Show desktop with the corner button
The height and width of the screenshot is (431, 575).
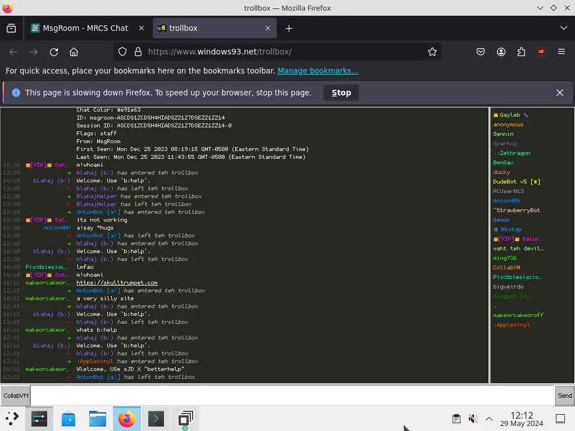[x=560, y=419]
